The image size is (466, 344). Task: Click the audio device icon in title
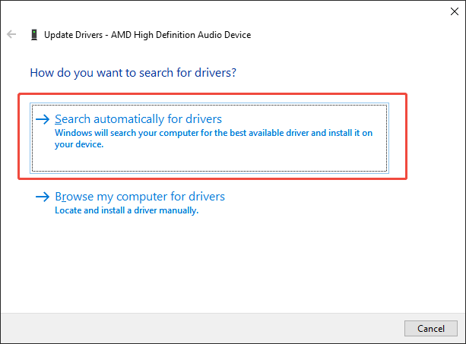[34, 35]
